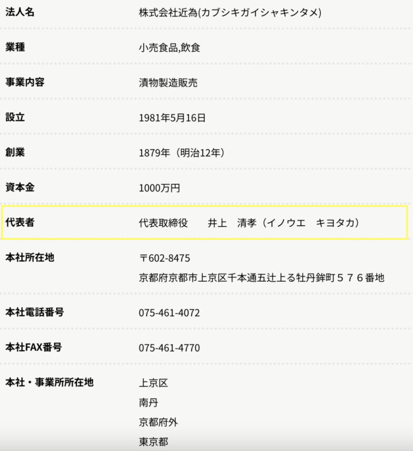Viewport: 413px width, 451px height.
Task: Select the company name 株式会社近為 text
Action: 168,13
